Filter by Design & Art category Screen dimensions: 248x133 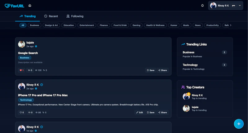[51, 25]
